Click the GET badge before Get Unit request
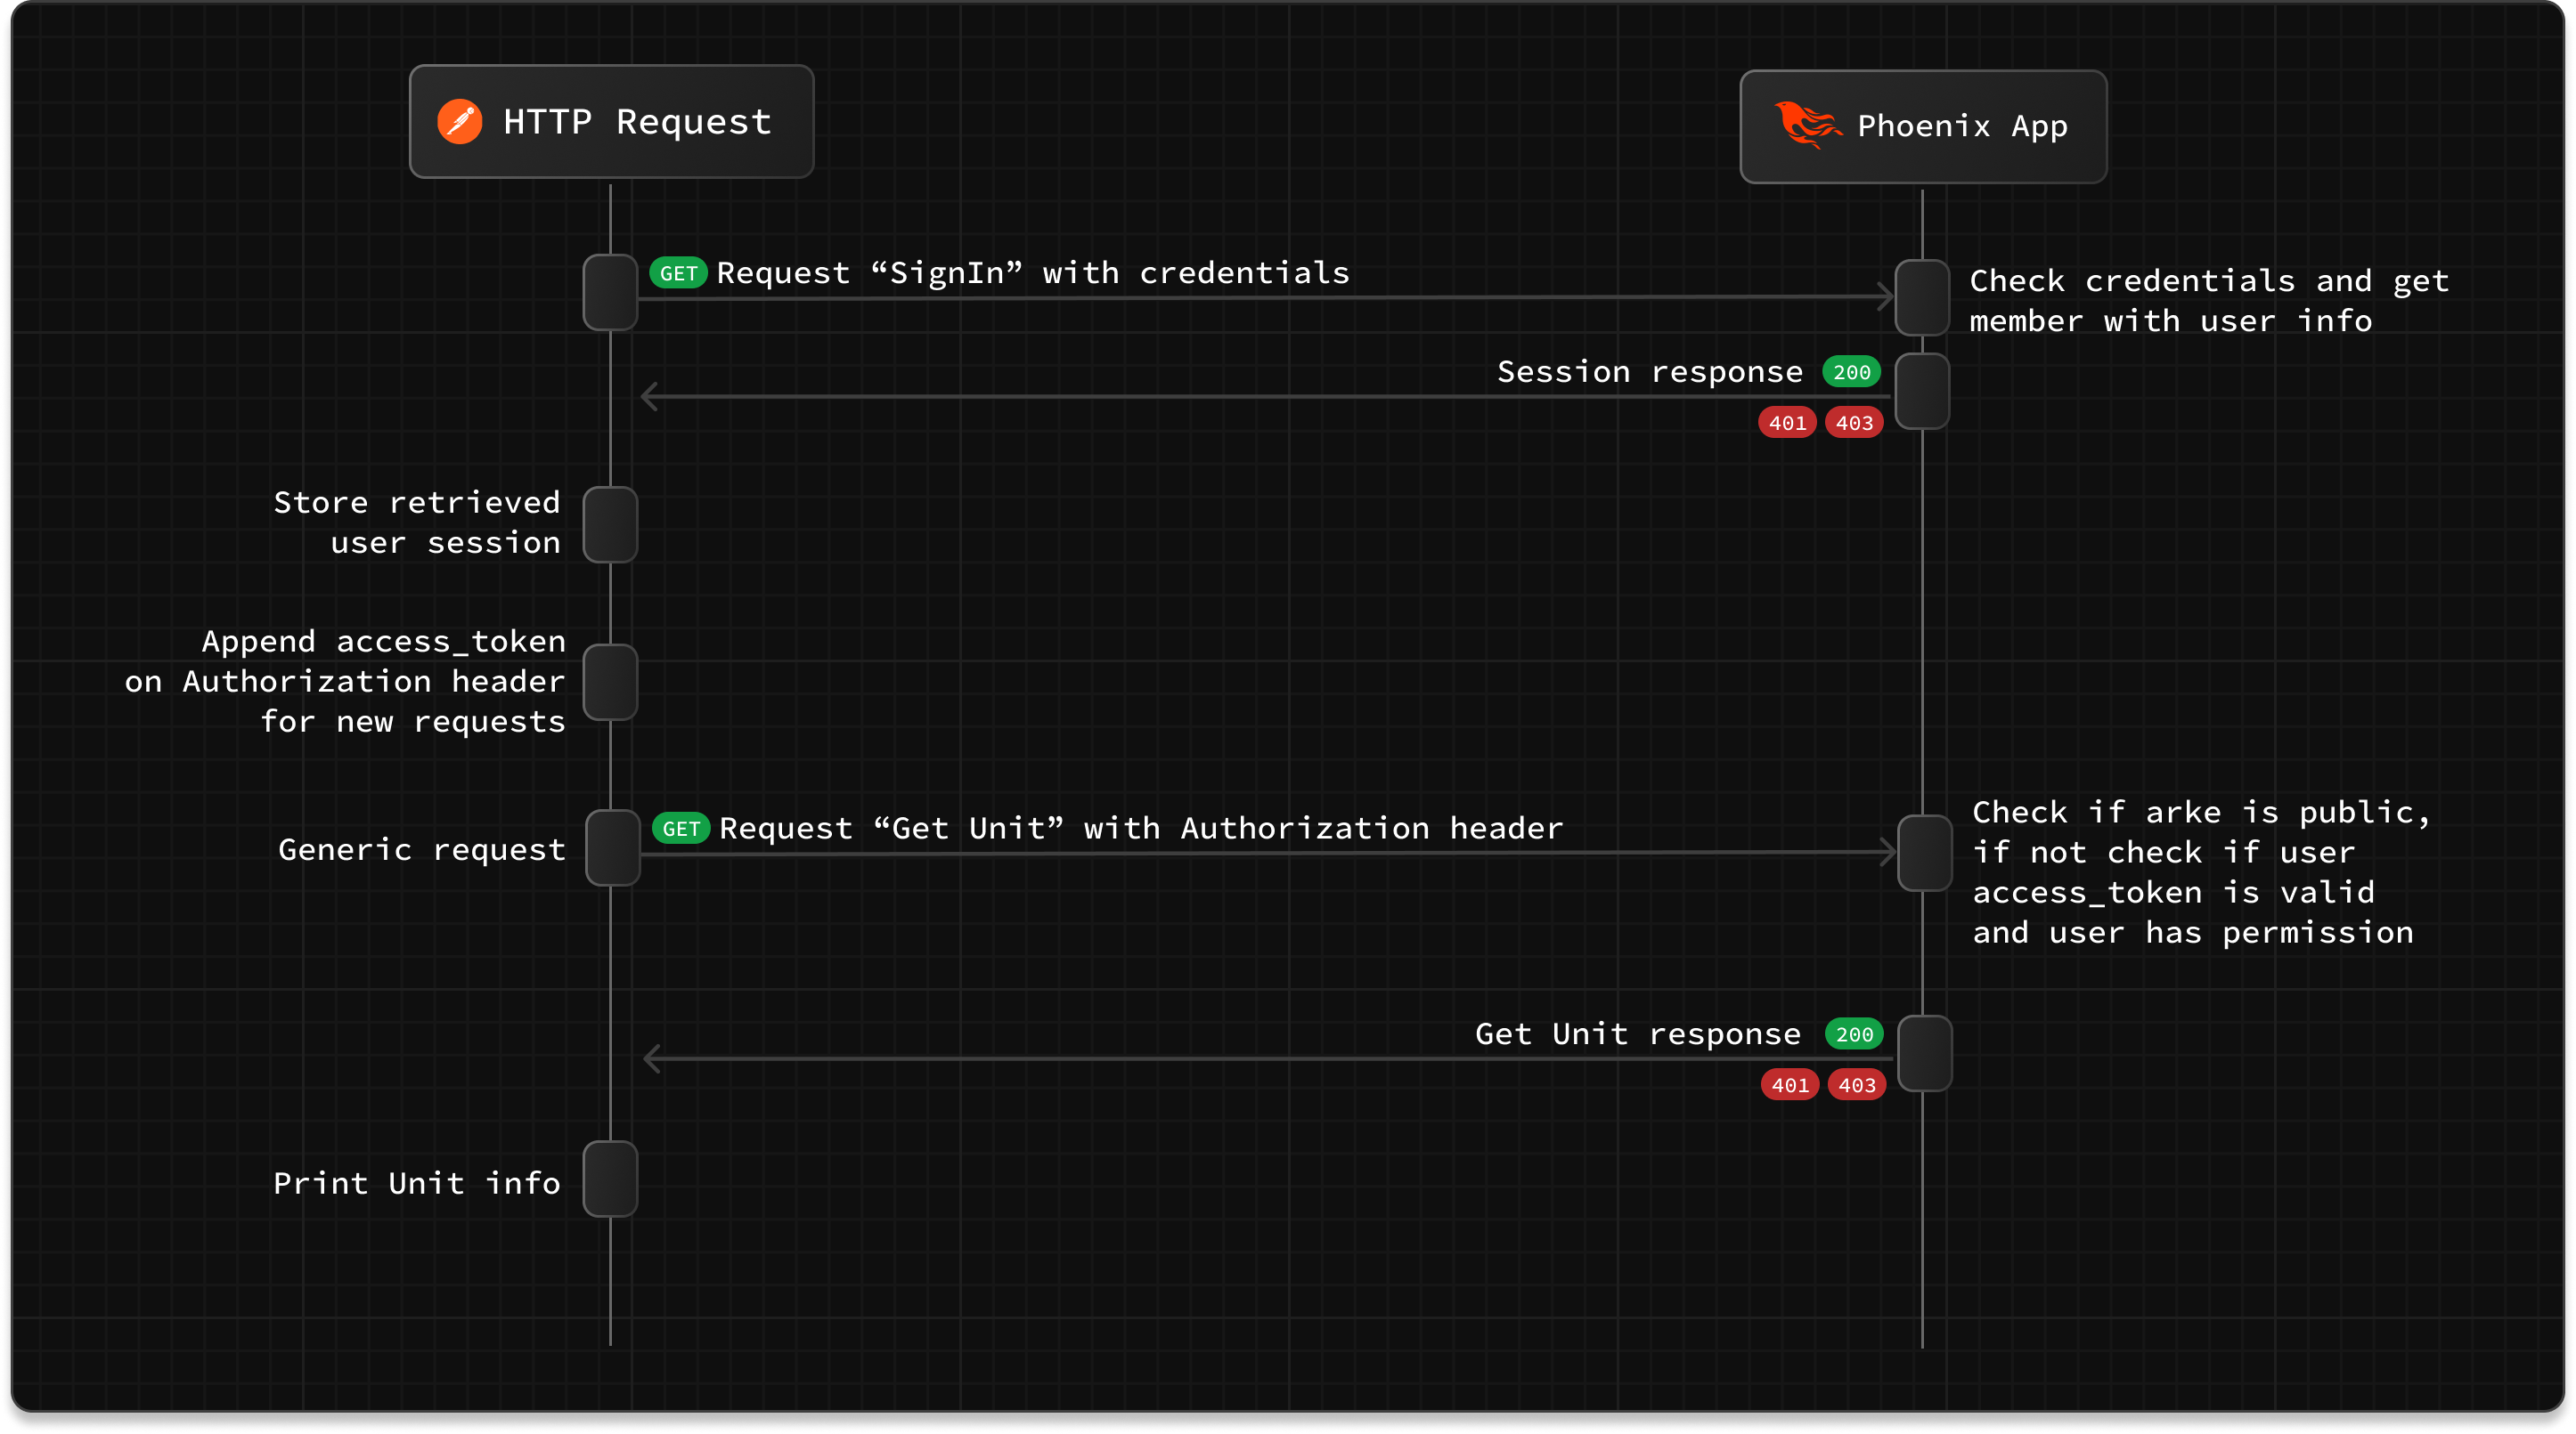This screenshot has width=2576, height=1434. (681, 829)
